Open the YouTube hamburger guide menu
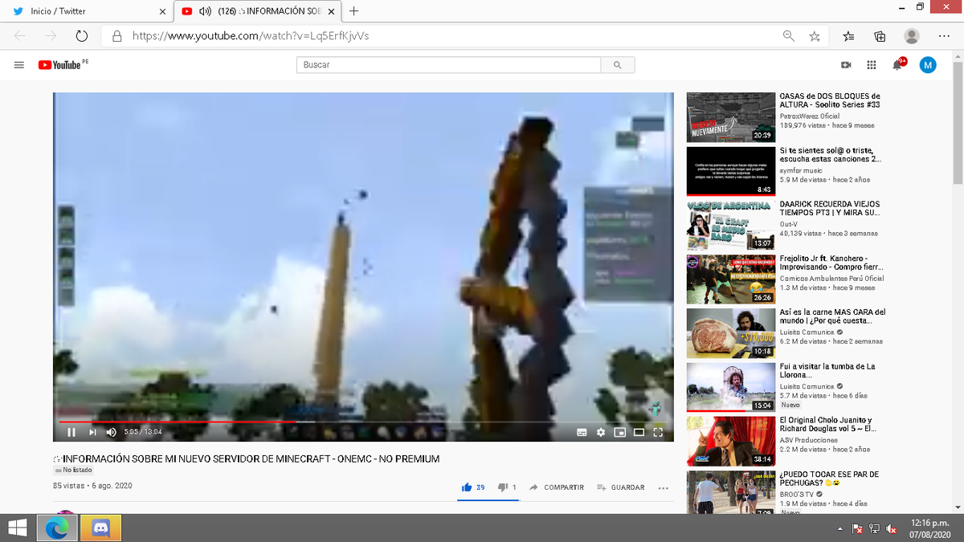The image size is (964, 542). tap(18, 65)
